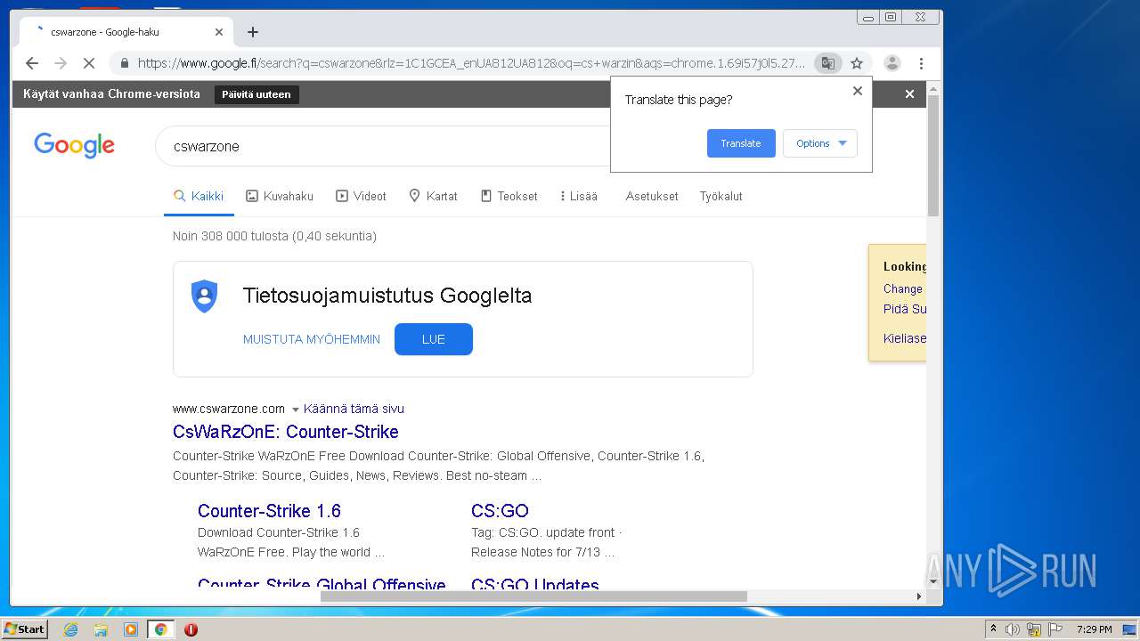Switch to the Videot tab
The height and width of the screenshot is (641, 1140).
361,196
